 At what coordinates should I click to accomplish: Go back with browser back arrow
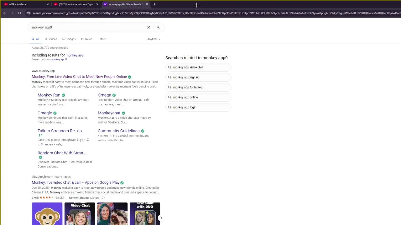[5, 13]
